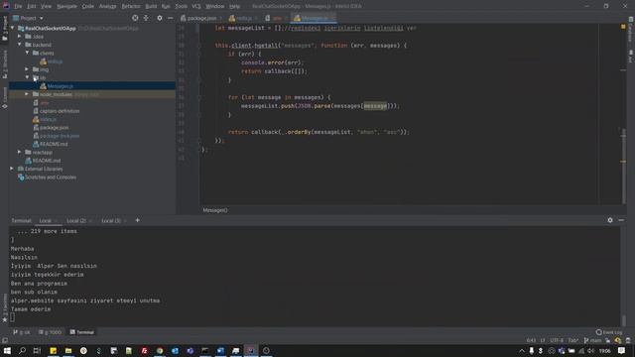Expand the .idea folder arrow
Viewport: 635px width, 357px height.
[x=20, y=37]
